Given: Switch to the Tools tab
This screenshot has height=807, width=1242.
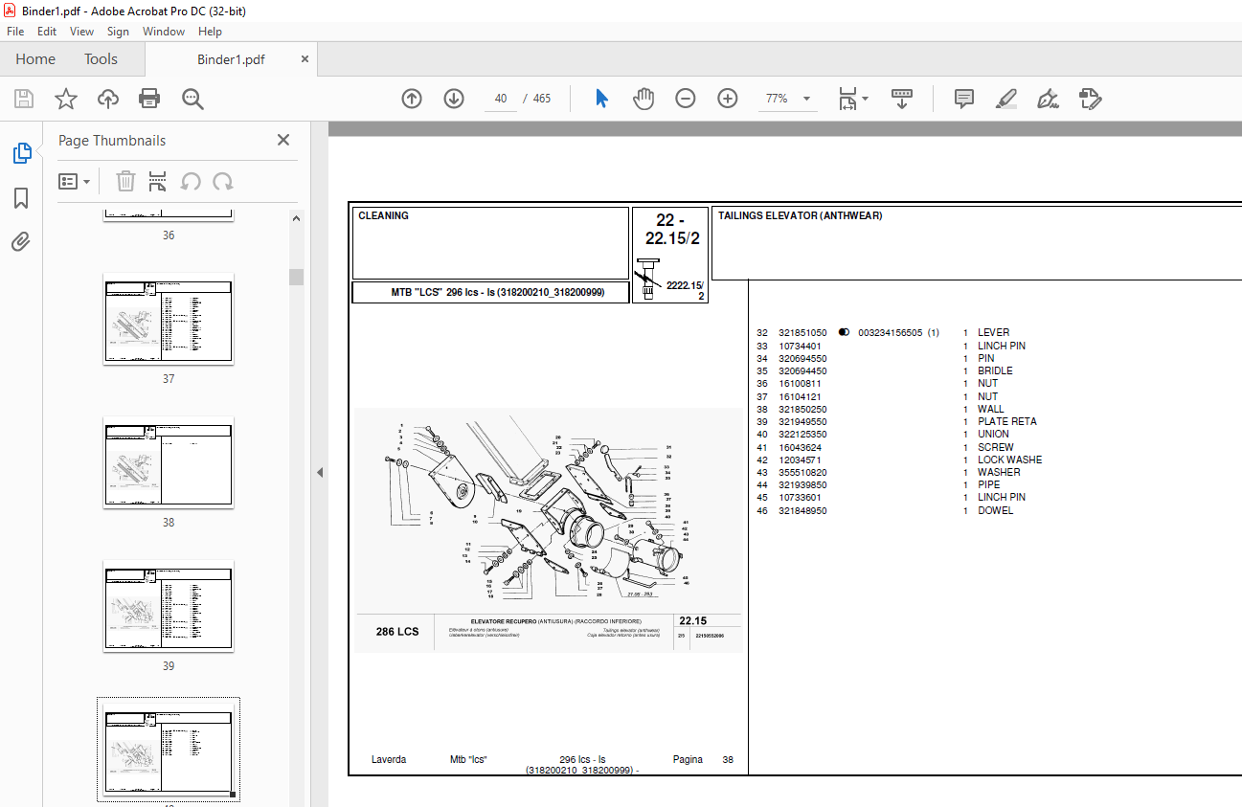Looking at the screenshot, I should click(x=101, y=59).
